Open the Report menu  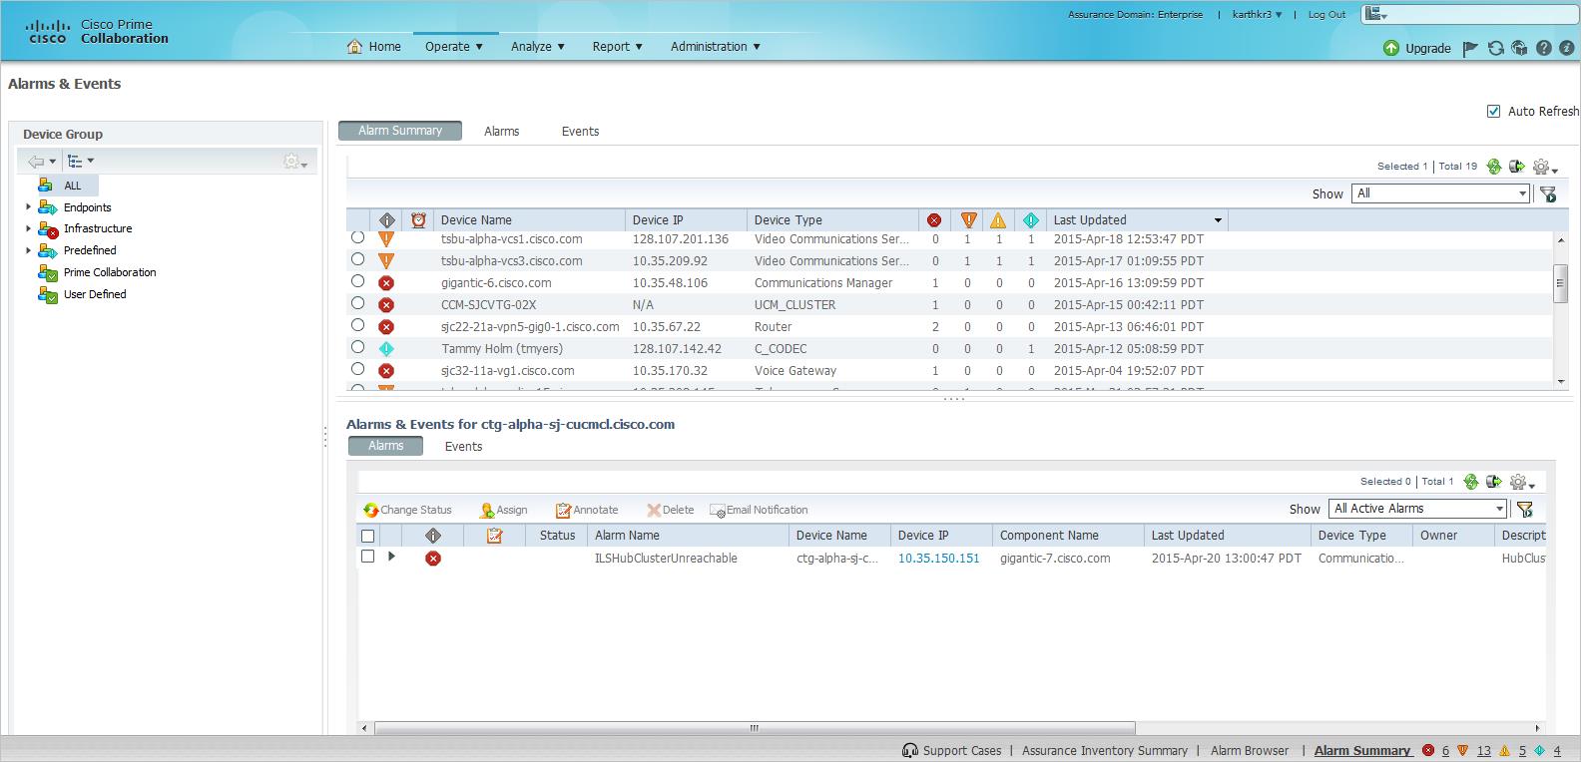click(x=618, y=47)
